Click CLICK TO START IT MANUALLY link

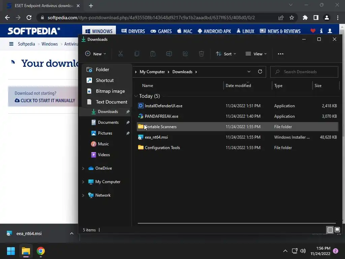pyautogui.click(x=45, y=100)
